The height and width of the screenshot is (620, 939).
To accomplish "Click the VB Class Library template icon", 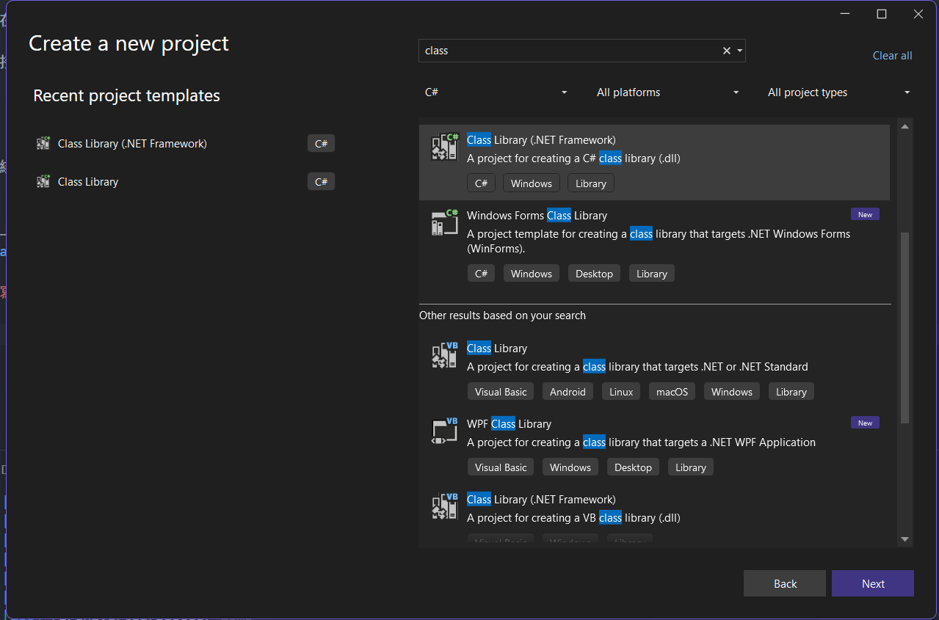I will click(x=444, y=356).
